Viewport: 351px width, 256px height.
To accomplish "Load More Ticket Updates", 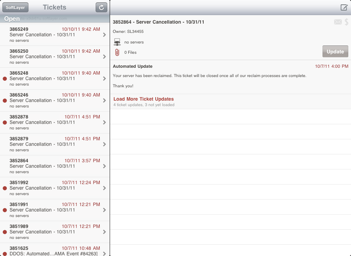I will (x=143, y=99).
